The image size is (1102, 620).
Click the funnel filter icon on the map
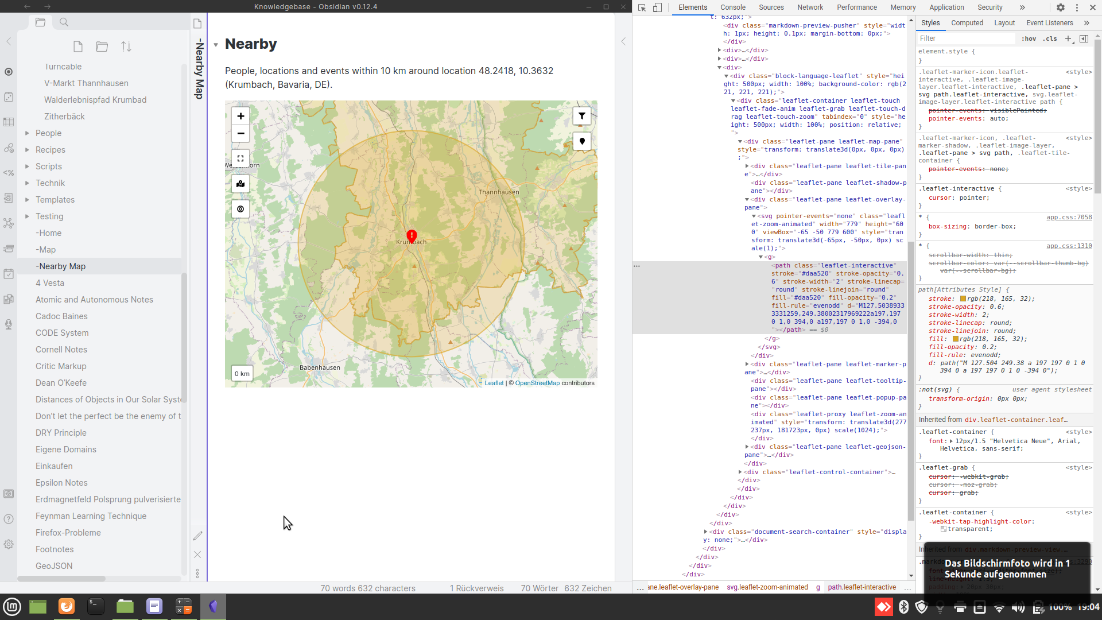582,116
